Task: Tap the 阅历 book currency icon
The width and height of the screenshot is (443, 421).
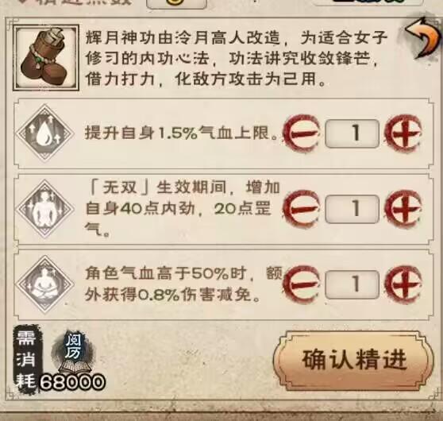Action: [73, 353]
